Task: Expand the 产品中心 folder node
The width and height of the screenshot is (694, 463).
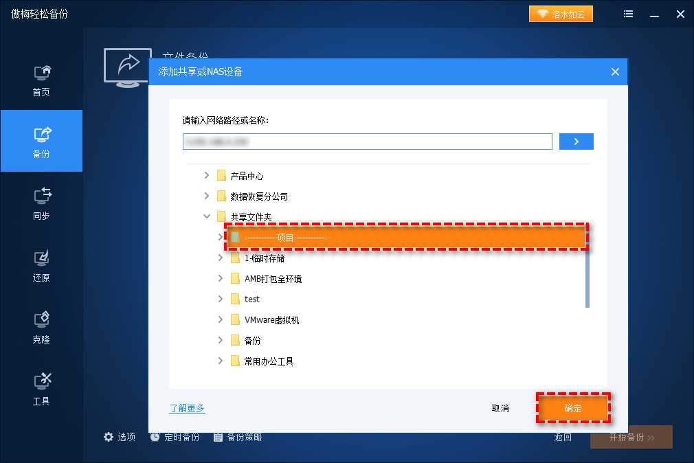Action: [206, 175]
